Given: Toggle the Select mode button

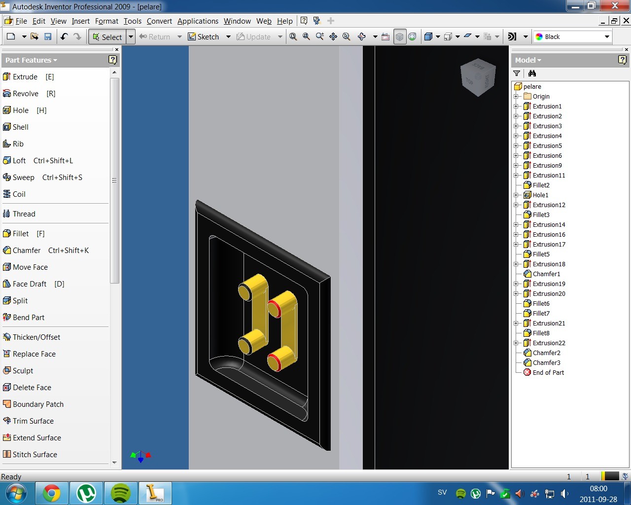Looking at the screenshot, I should click(107, 37).
